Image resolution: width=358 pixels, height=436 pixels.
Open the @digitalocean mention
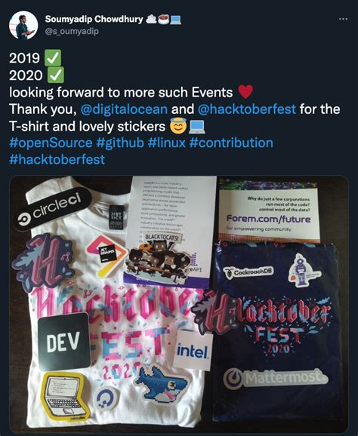124,109
